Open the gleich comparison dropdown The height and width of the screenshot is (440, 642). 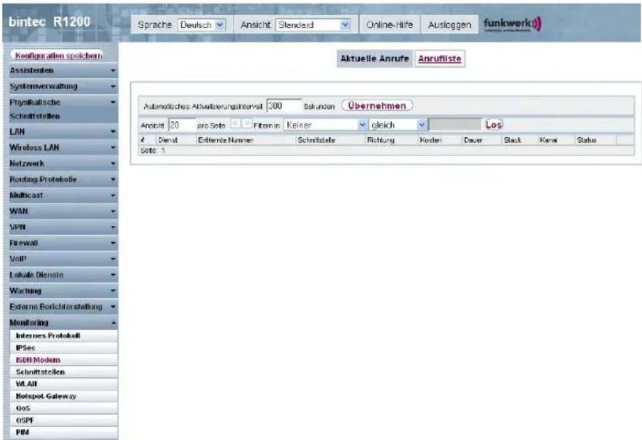click(x=398, y=125)
